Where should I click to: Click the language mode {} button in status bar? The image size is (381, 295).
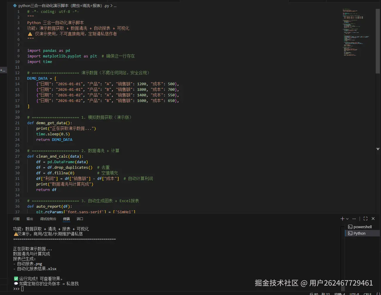pyautogui.click(x=378, y=294)
